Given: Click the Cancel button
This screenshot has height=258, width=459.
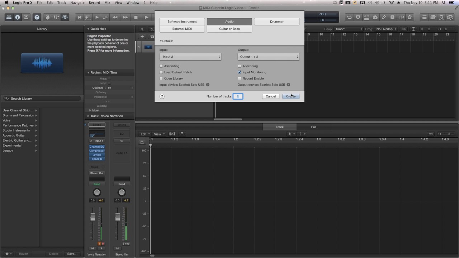Looking at the screenshot, I should 271,96.
